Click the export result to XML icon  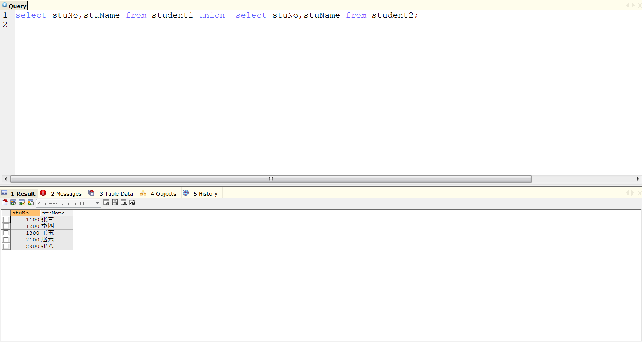pos(31,202)
